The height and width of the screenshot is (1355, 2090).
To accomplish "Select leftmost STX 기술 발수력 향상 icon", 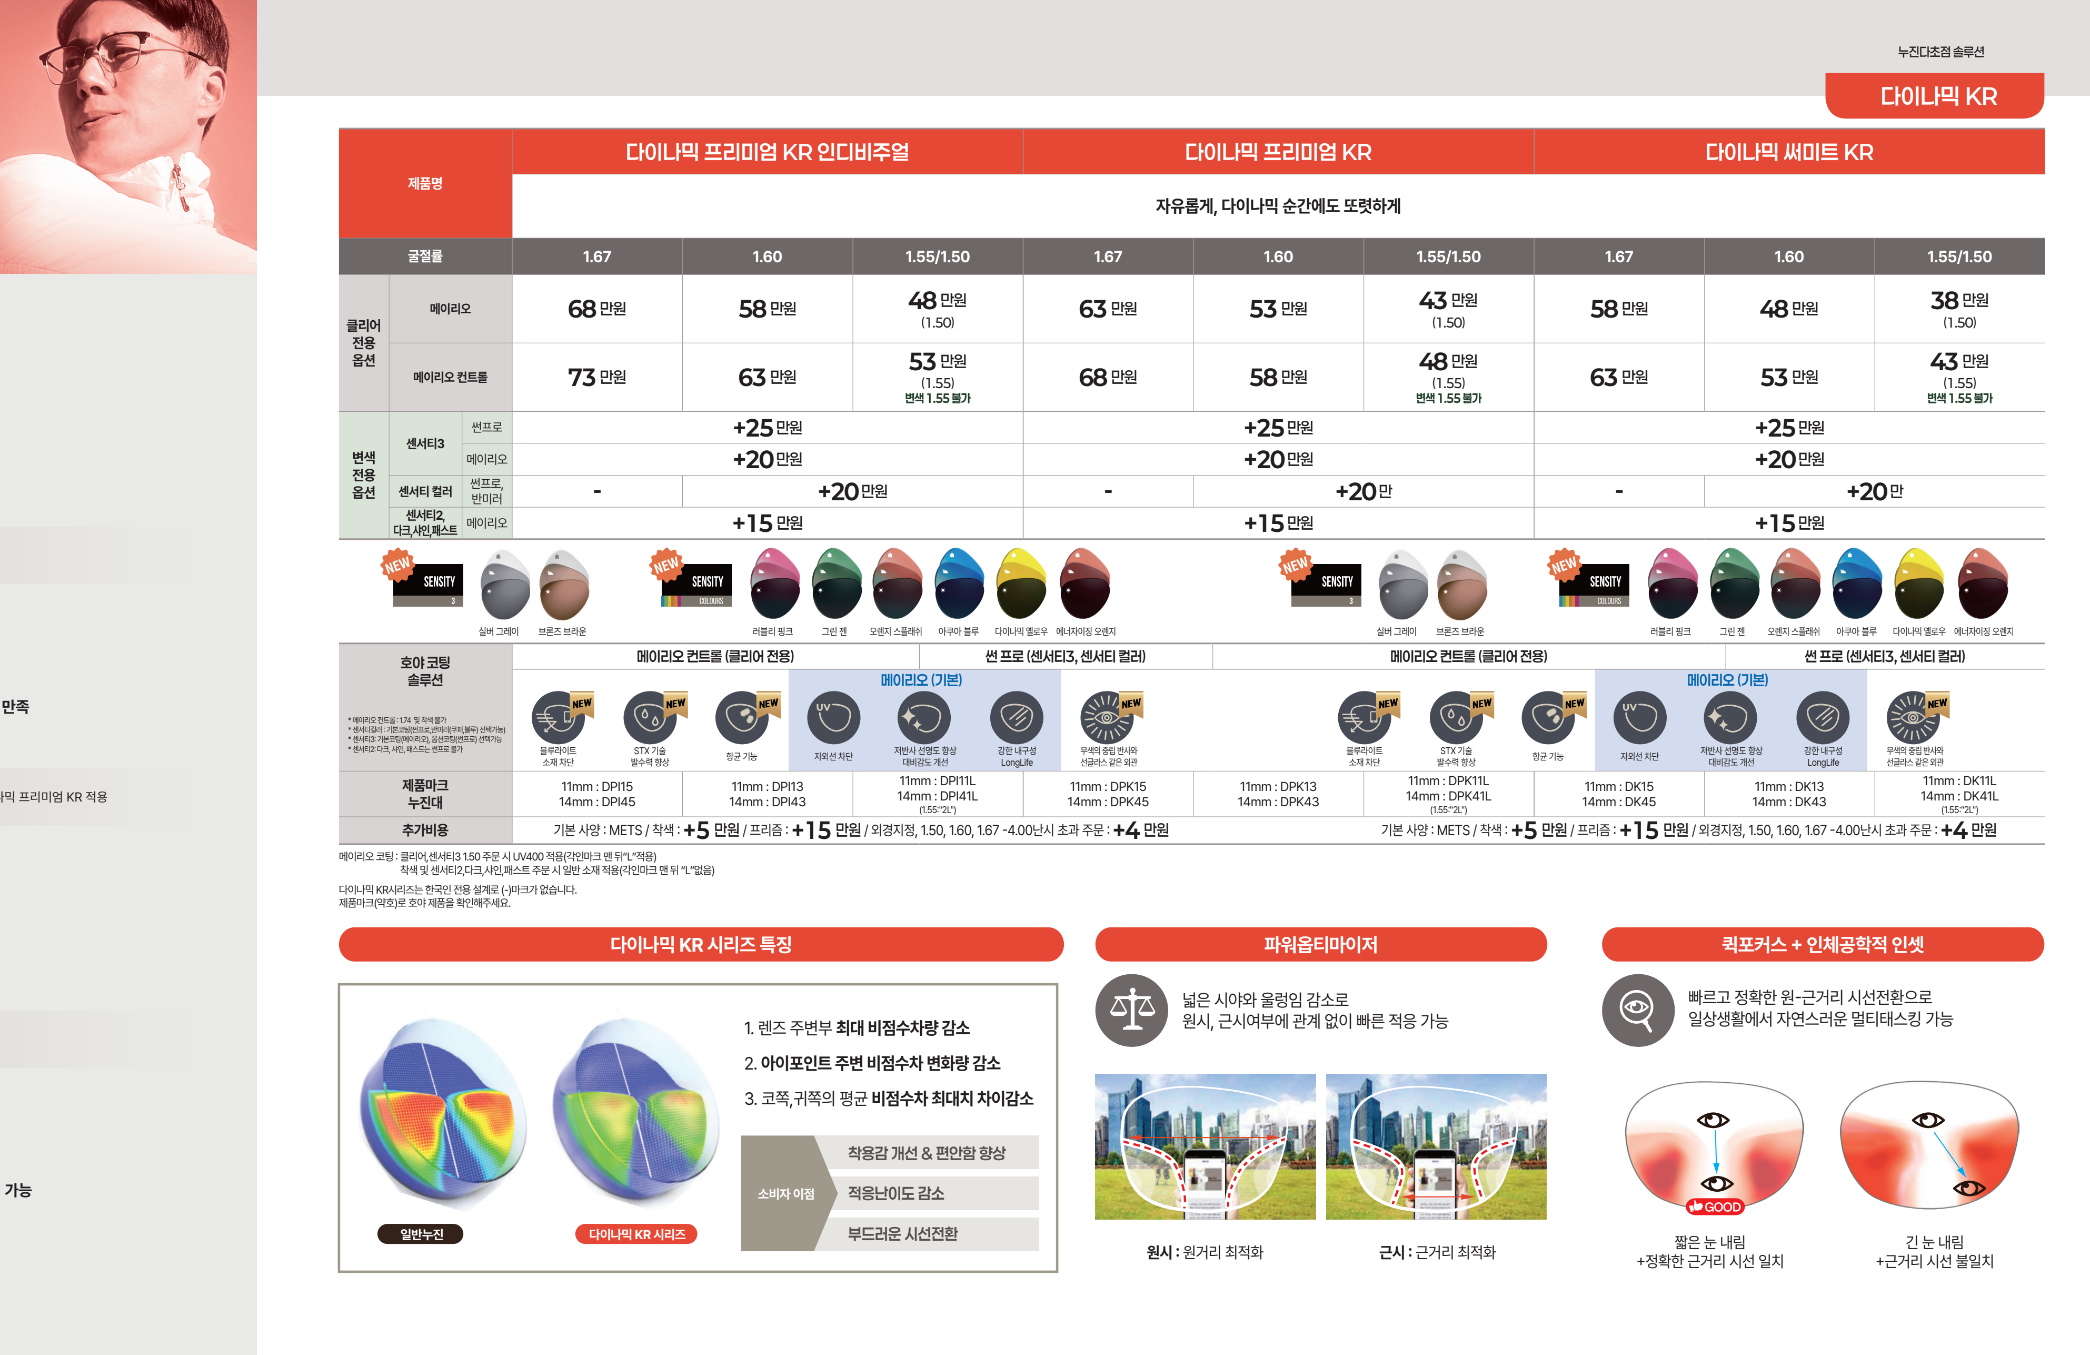I will pos(651,718).
